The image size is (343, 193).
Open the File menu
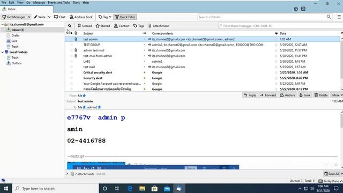pyautogui.click(x=4, y=3)
